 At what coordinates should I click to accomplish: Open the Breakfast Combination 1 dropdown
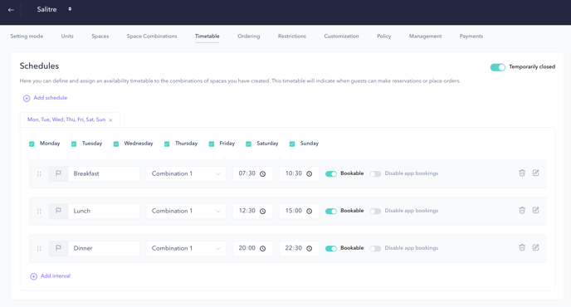pyautogui.click(x=186, y=173)
